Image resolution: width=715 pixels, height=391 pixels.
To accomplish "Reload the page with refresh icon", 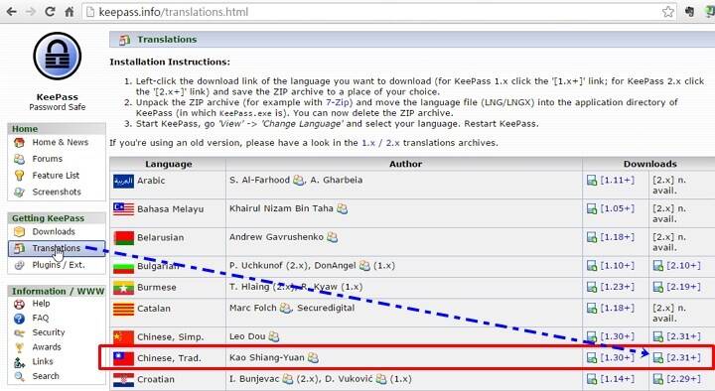I will (50, 11).
